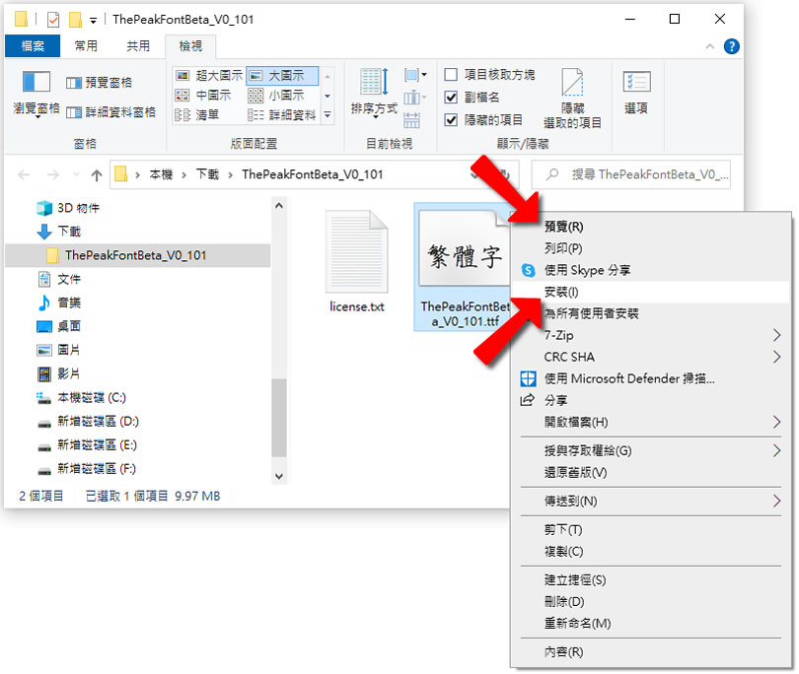Viewport: 799px width, 674px height.
Task: Expand 7-Zip submenu
Action: point(650,335)
